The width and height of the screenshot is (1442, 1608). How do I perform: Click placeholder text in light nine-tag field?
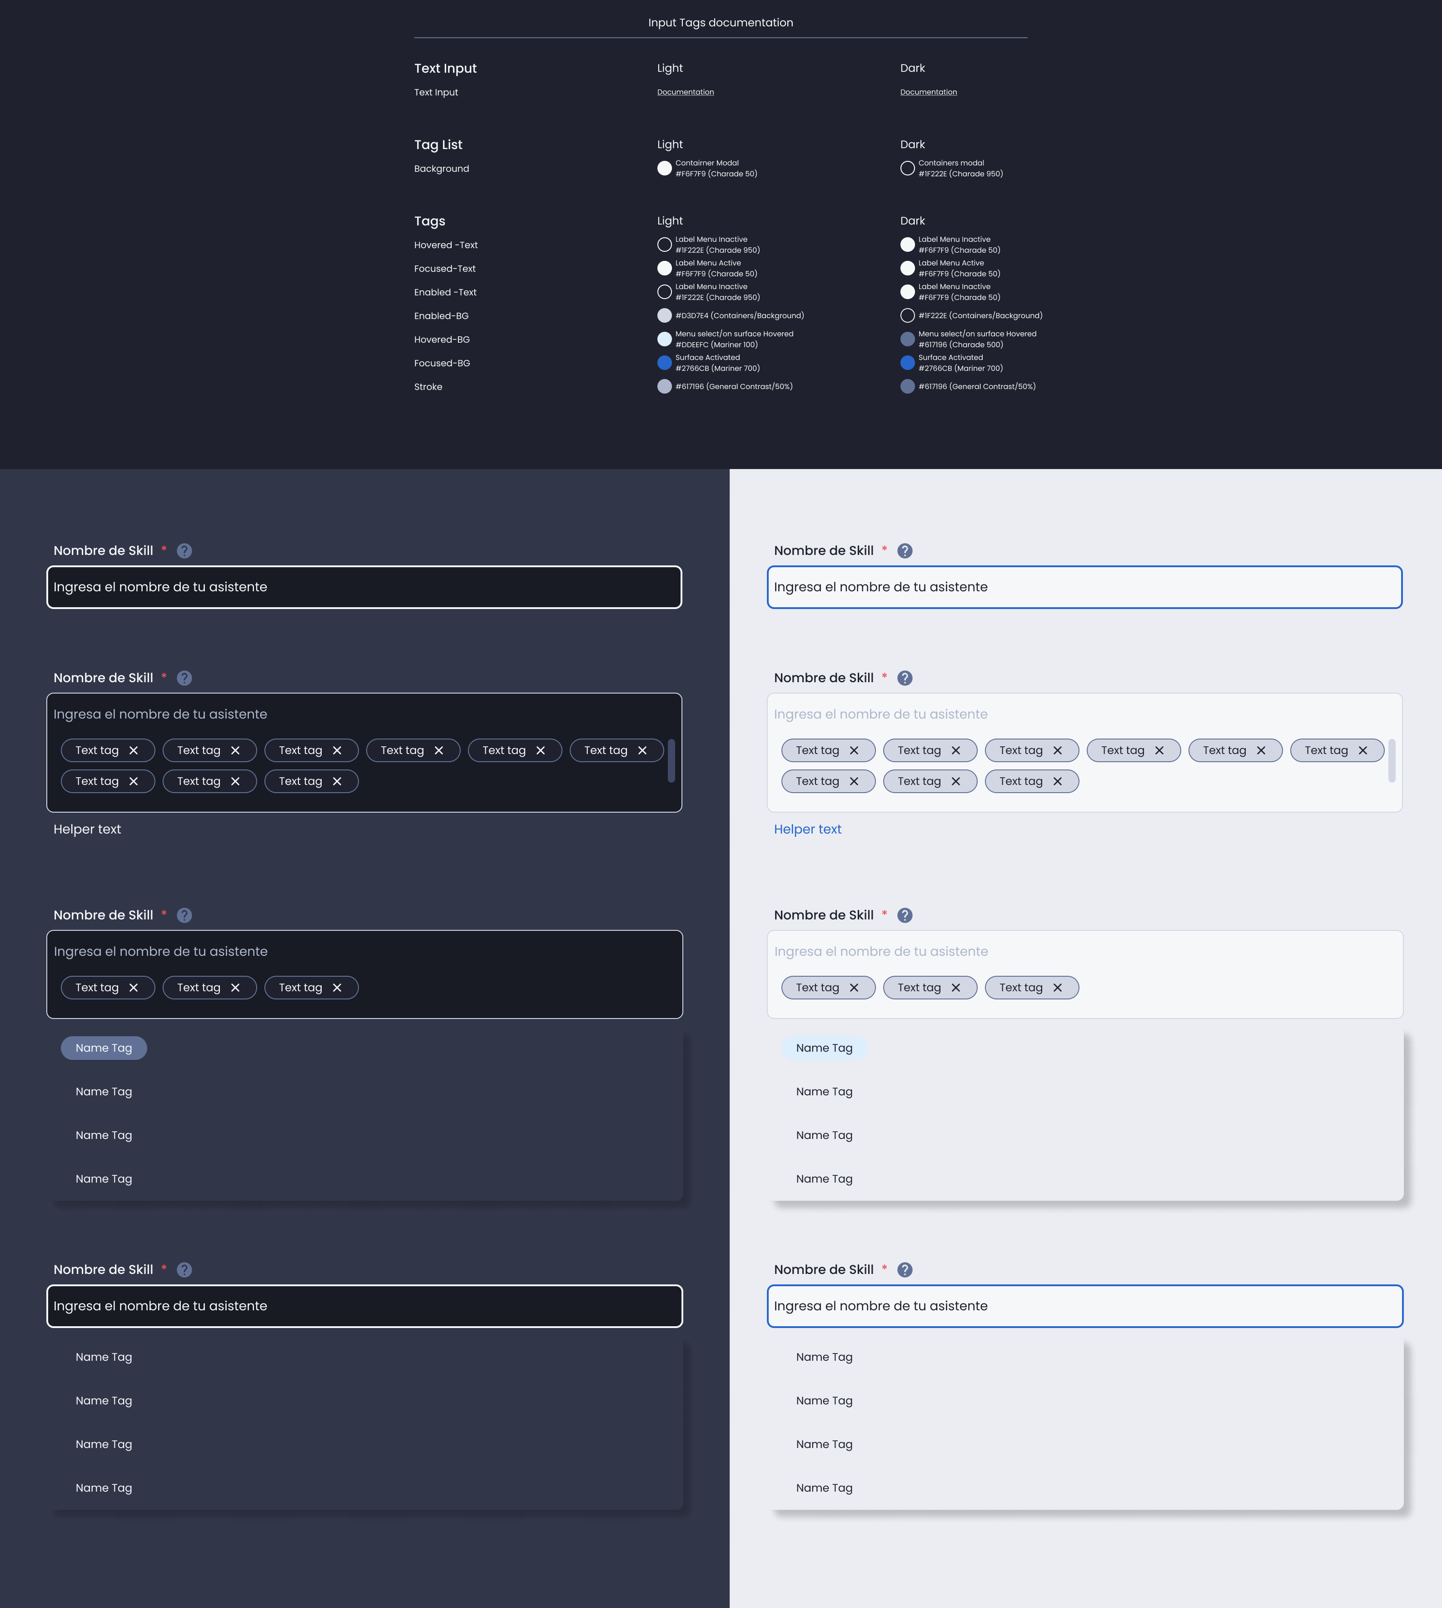click(881, 714)
